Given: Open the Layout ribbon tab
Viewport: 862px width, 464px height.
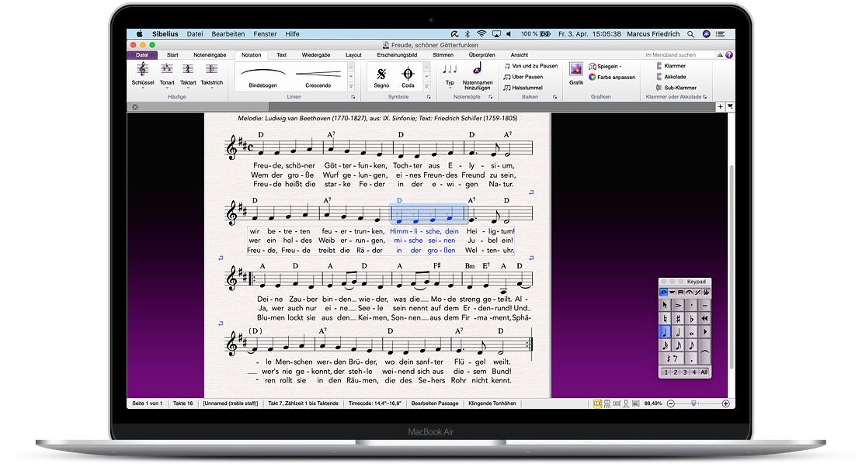Looking at the screenshot, I should (x=353, y=55).
